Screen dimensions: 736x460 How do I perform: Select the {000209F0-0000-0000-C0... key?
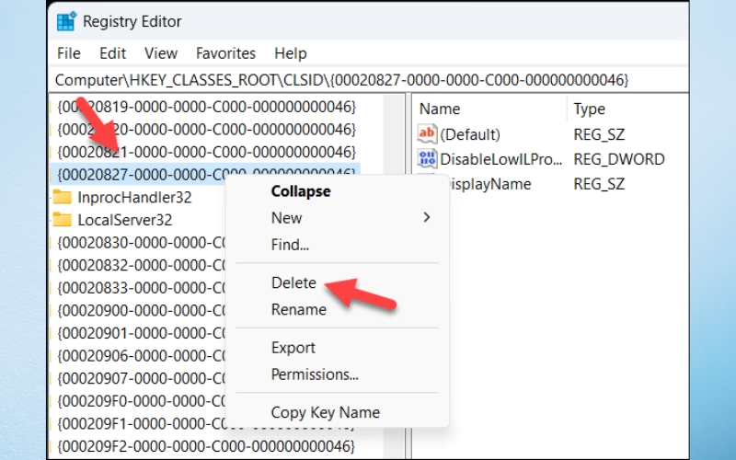click(x=141, y=401)
